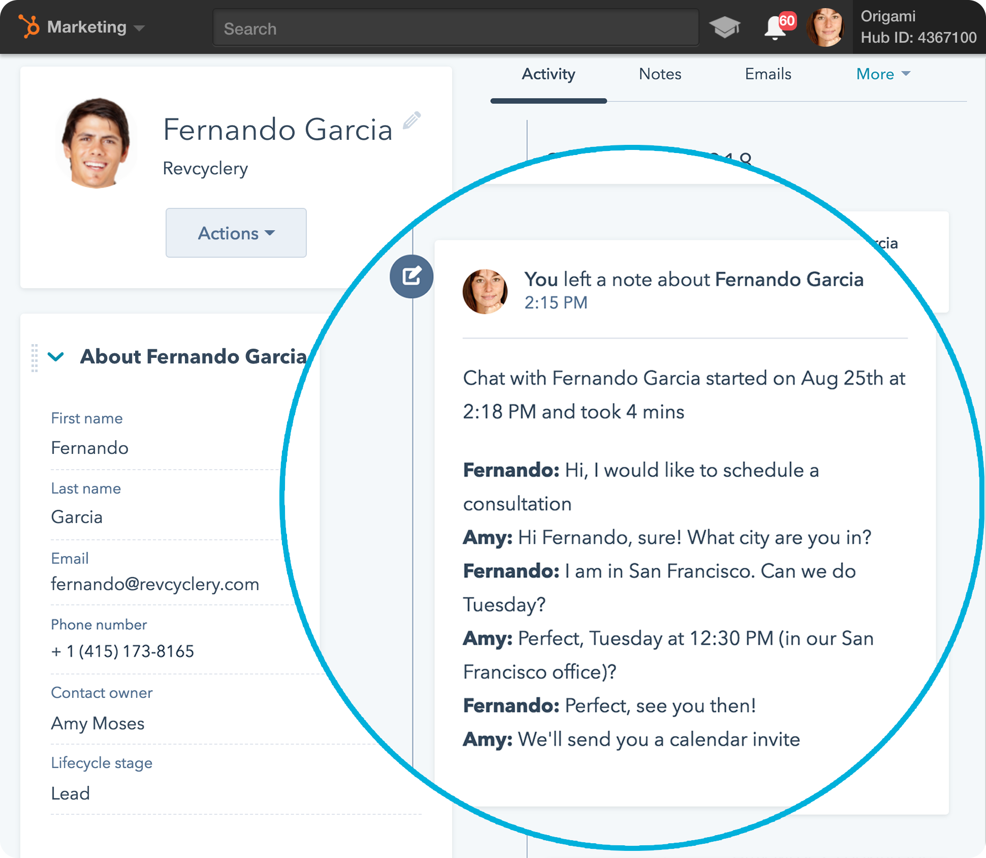Switch to the Emails tab

tap(768, 74)
